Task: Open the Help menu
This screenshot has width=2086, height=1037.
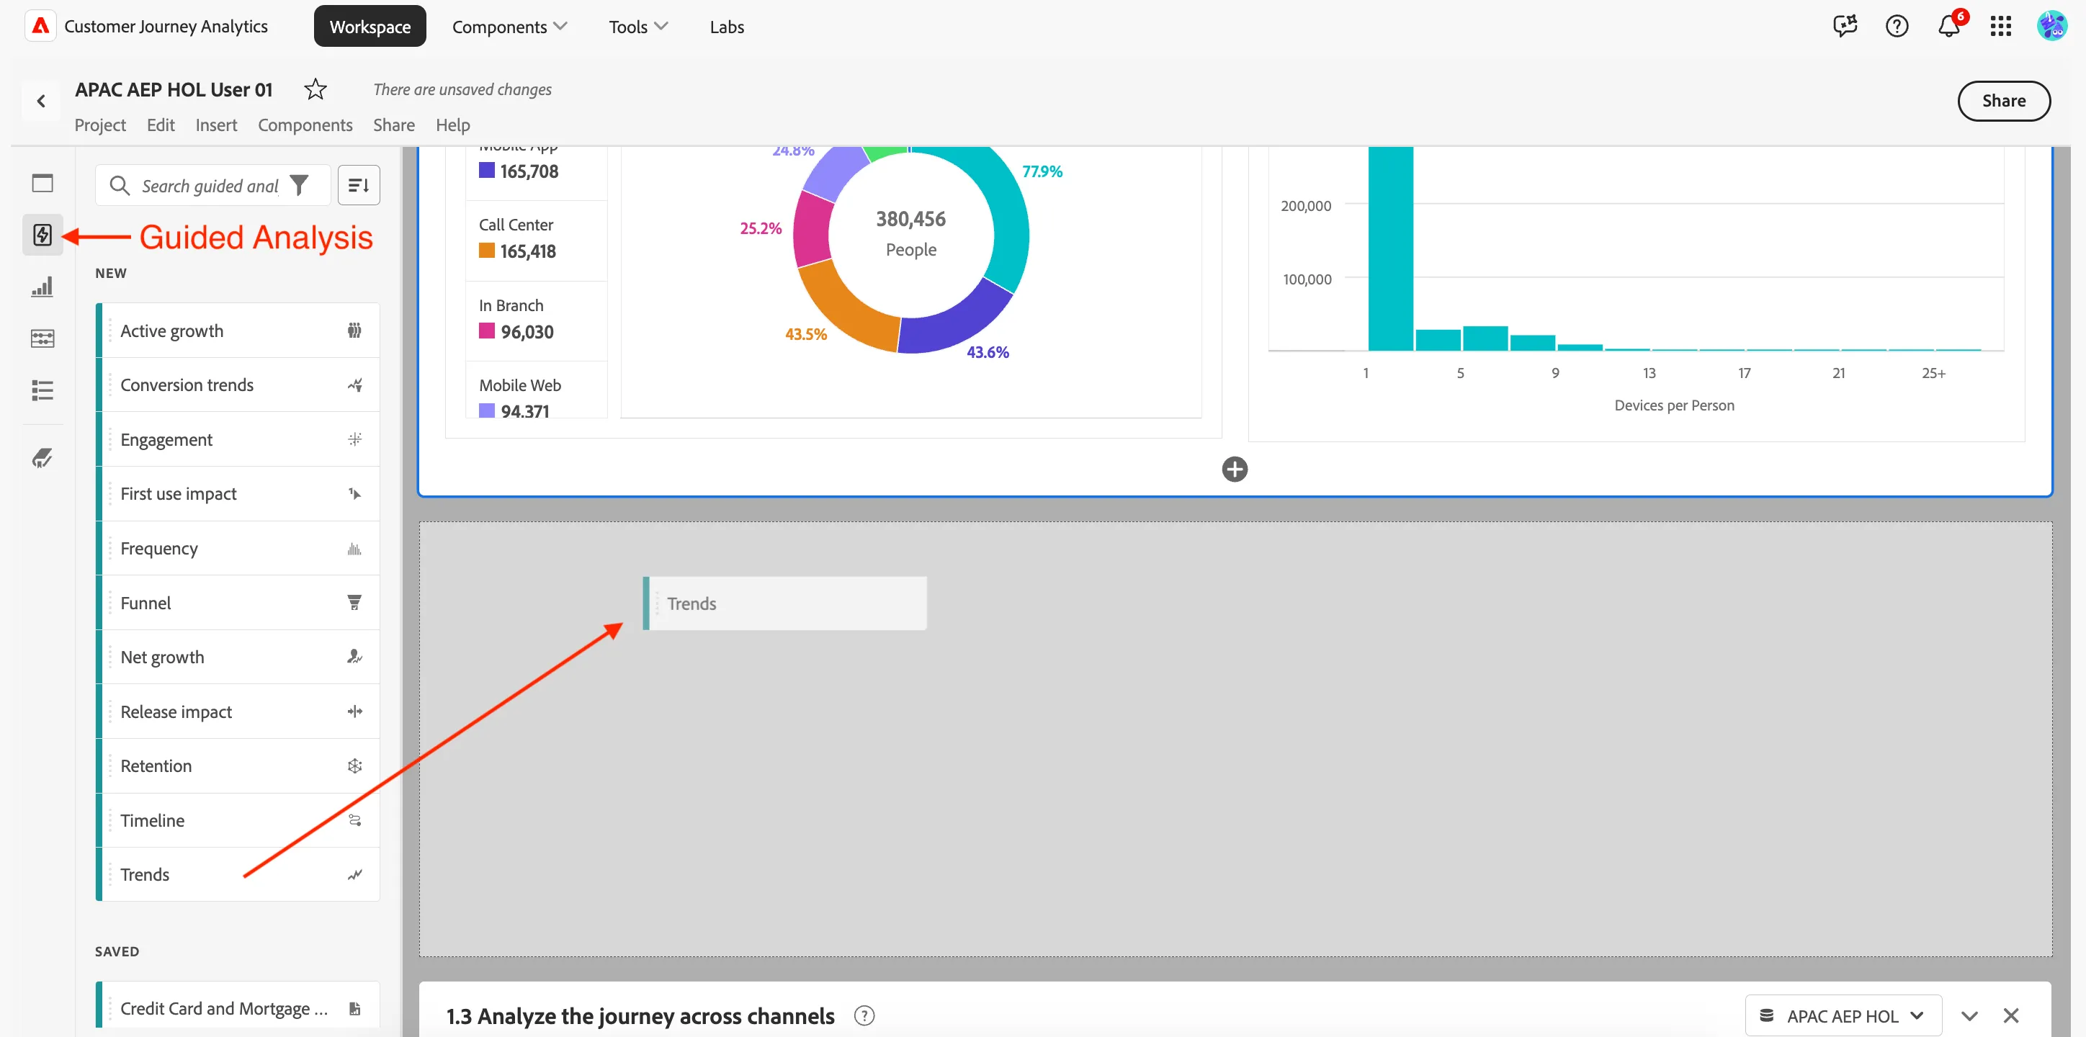Action: point(452,125)
